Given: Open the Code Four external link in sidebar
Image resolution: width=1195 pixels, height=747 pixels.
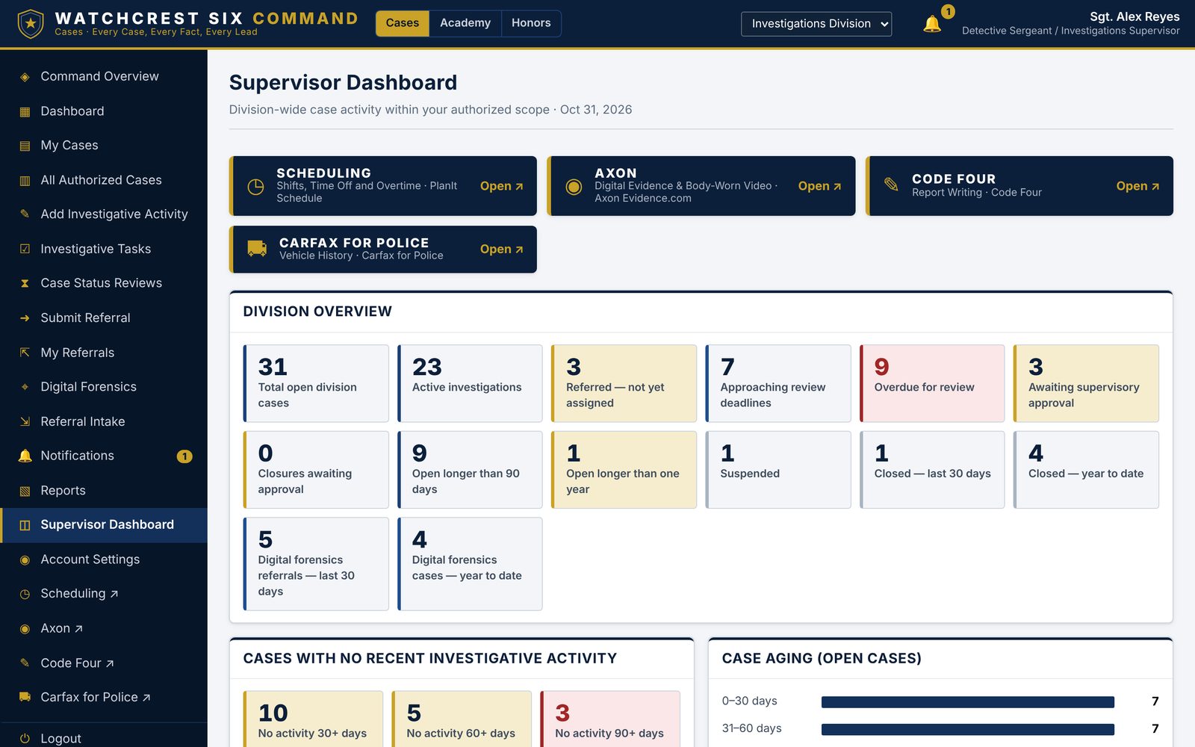Looking at the screenshot, I should 104,663.
